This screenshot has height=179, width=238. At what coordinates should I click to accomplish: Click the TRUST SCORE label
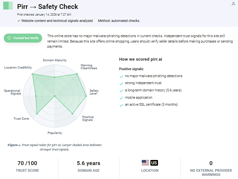[x=27, y=170]
